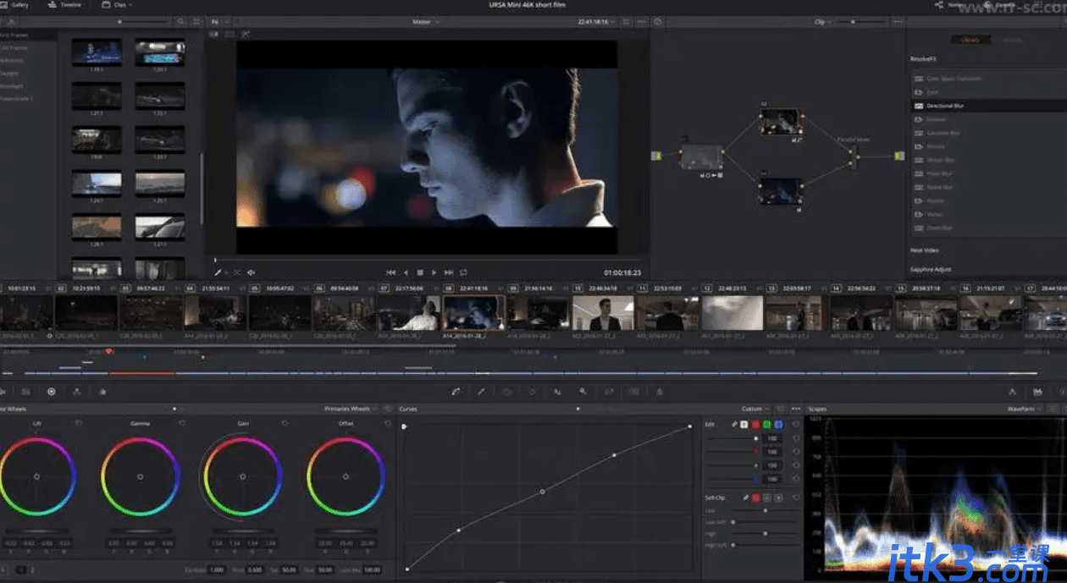Reset the Soft Clip settings
This screenshot has width=1067, height=583.
click(796, 498)
